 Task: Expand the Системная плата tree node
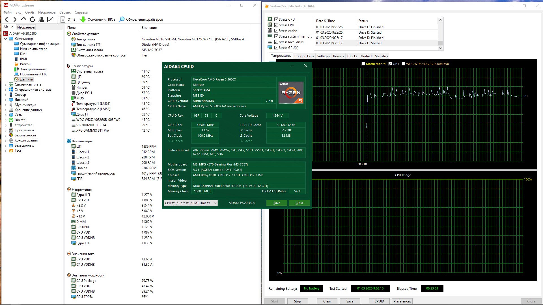[x=5, y=84]
